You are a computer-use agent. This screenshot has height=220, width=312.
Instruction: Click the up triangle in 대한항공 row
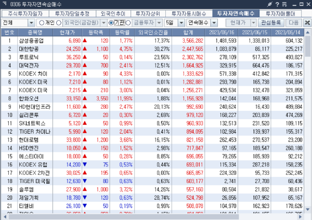tap(85, 48)
